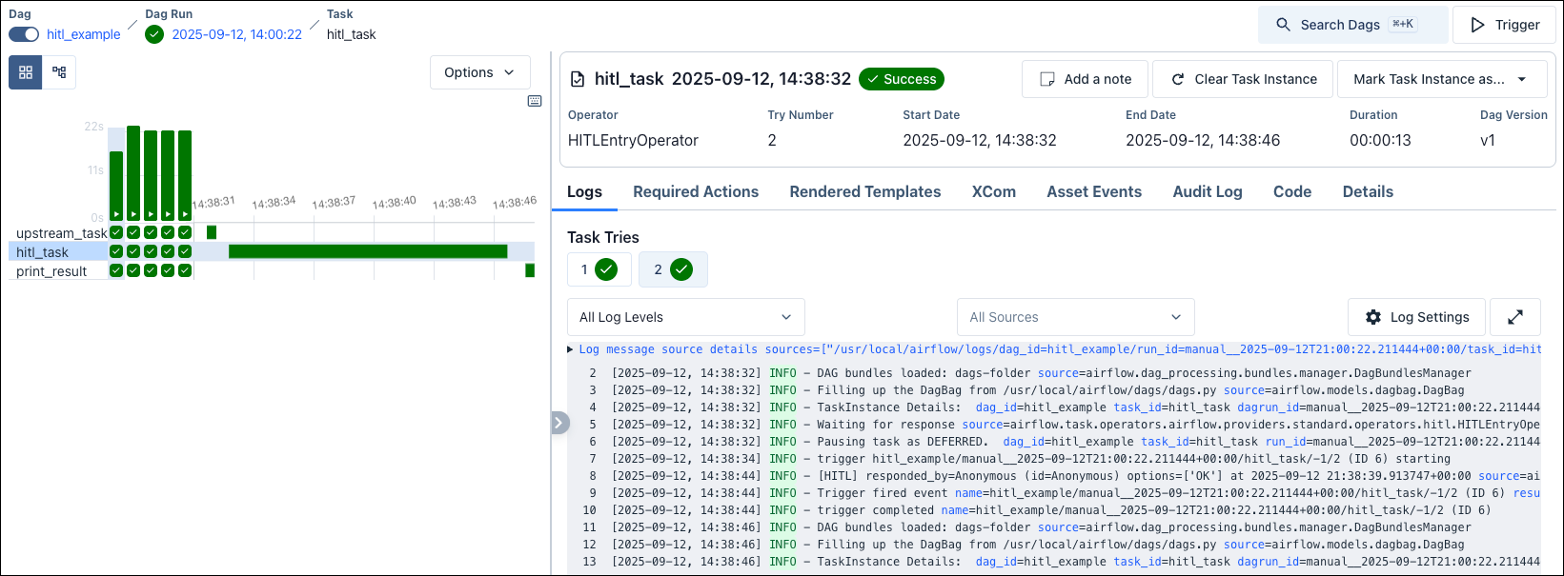Click the Search Dags field
Viewport: 1564px width, 576px height.
click(x=1352, y=25)
